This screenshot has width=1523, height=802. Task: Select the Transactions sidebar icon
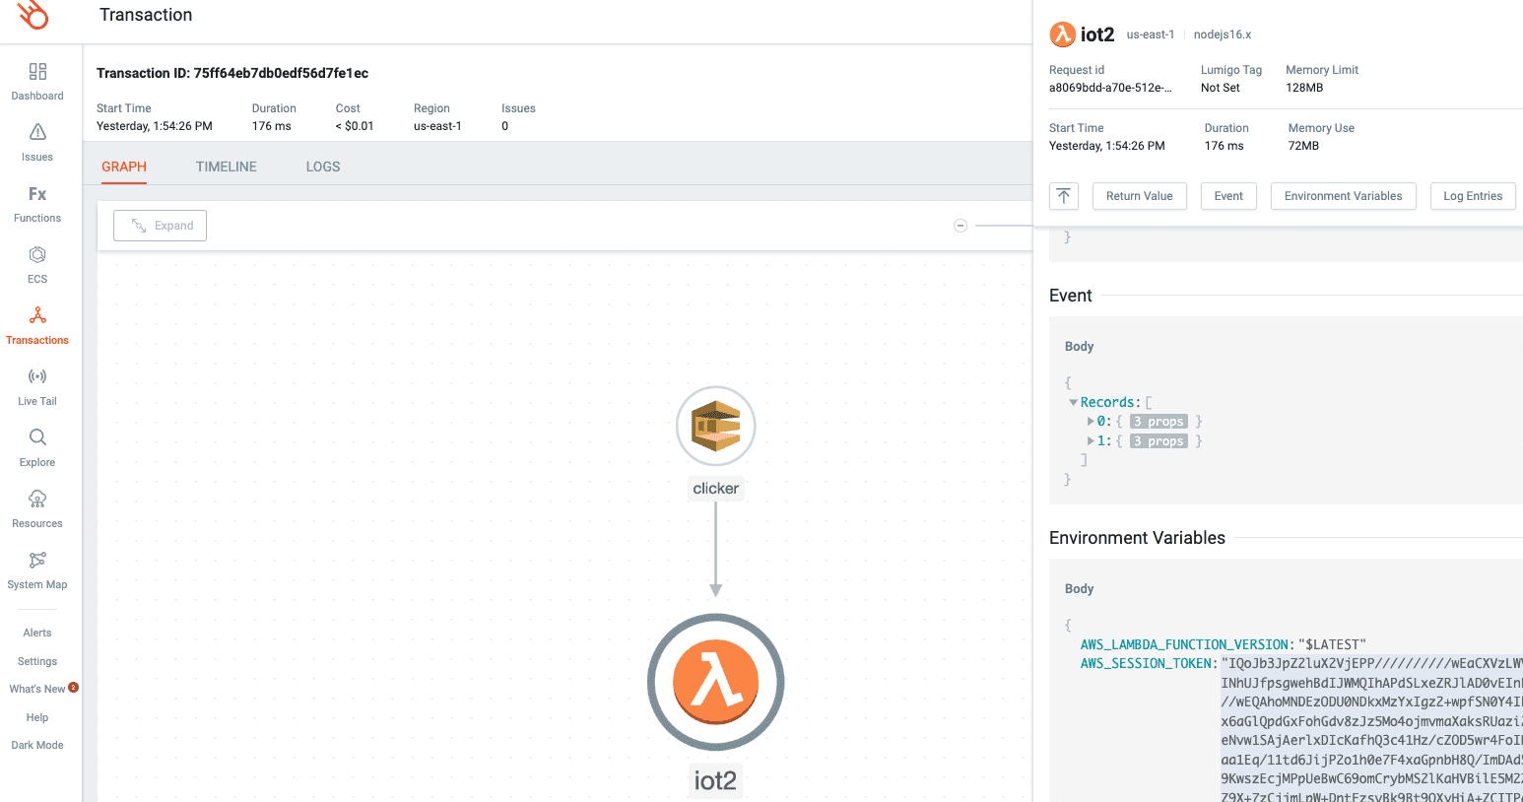tap(37, 316)
